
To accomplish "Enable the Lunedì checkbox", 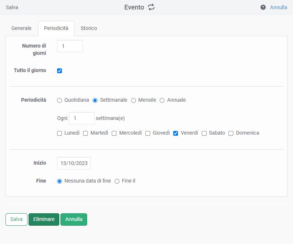I will point(60,133).
